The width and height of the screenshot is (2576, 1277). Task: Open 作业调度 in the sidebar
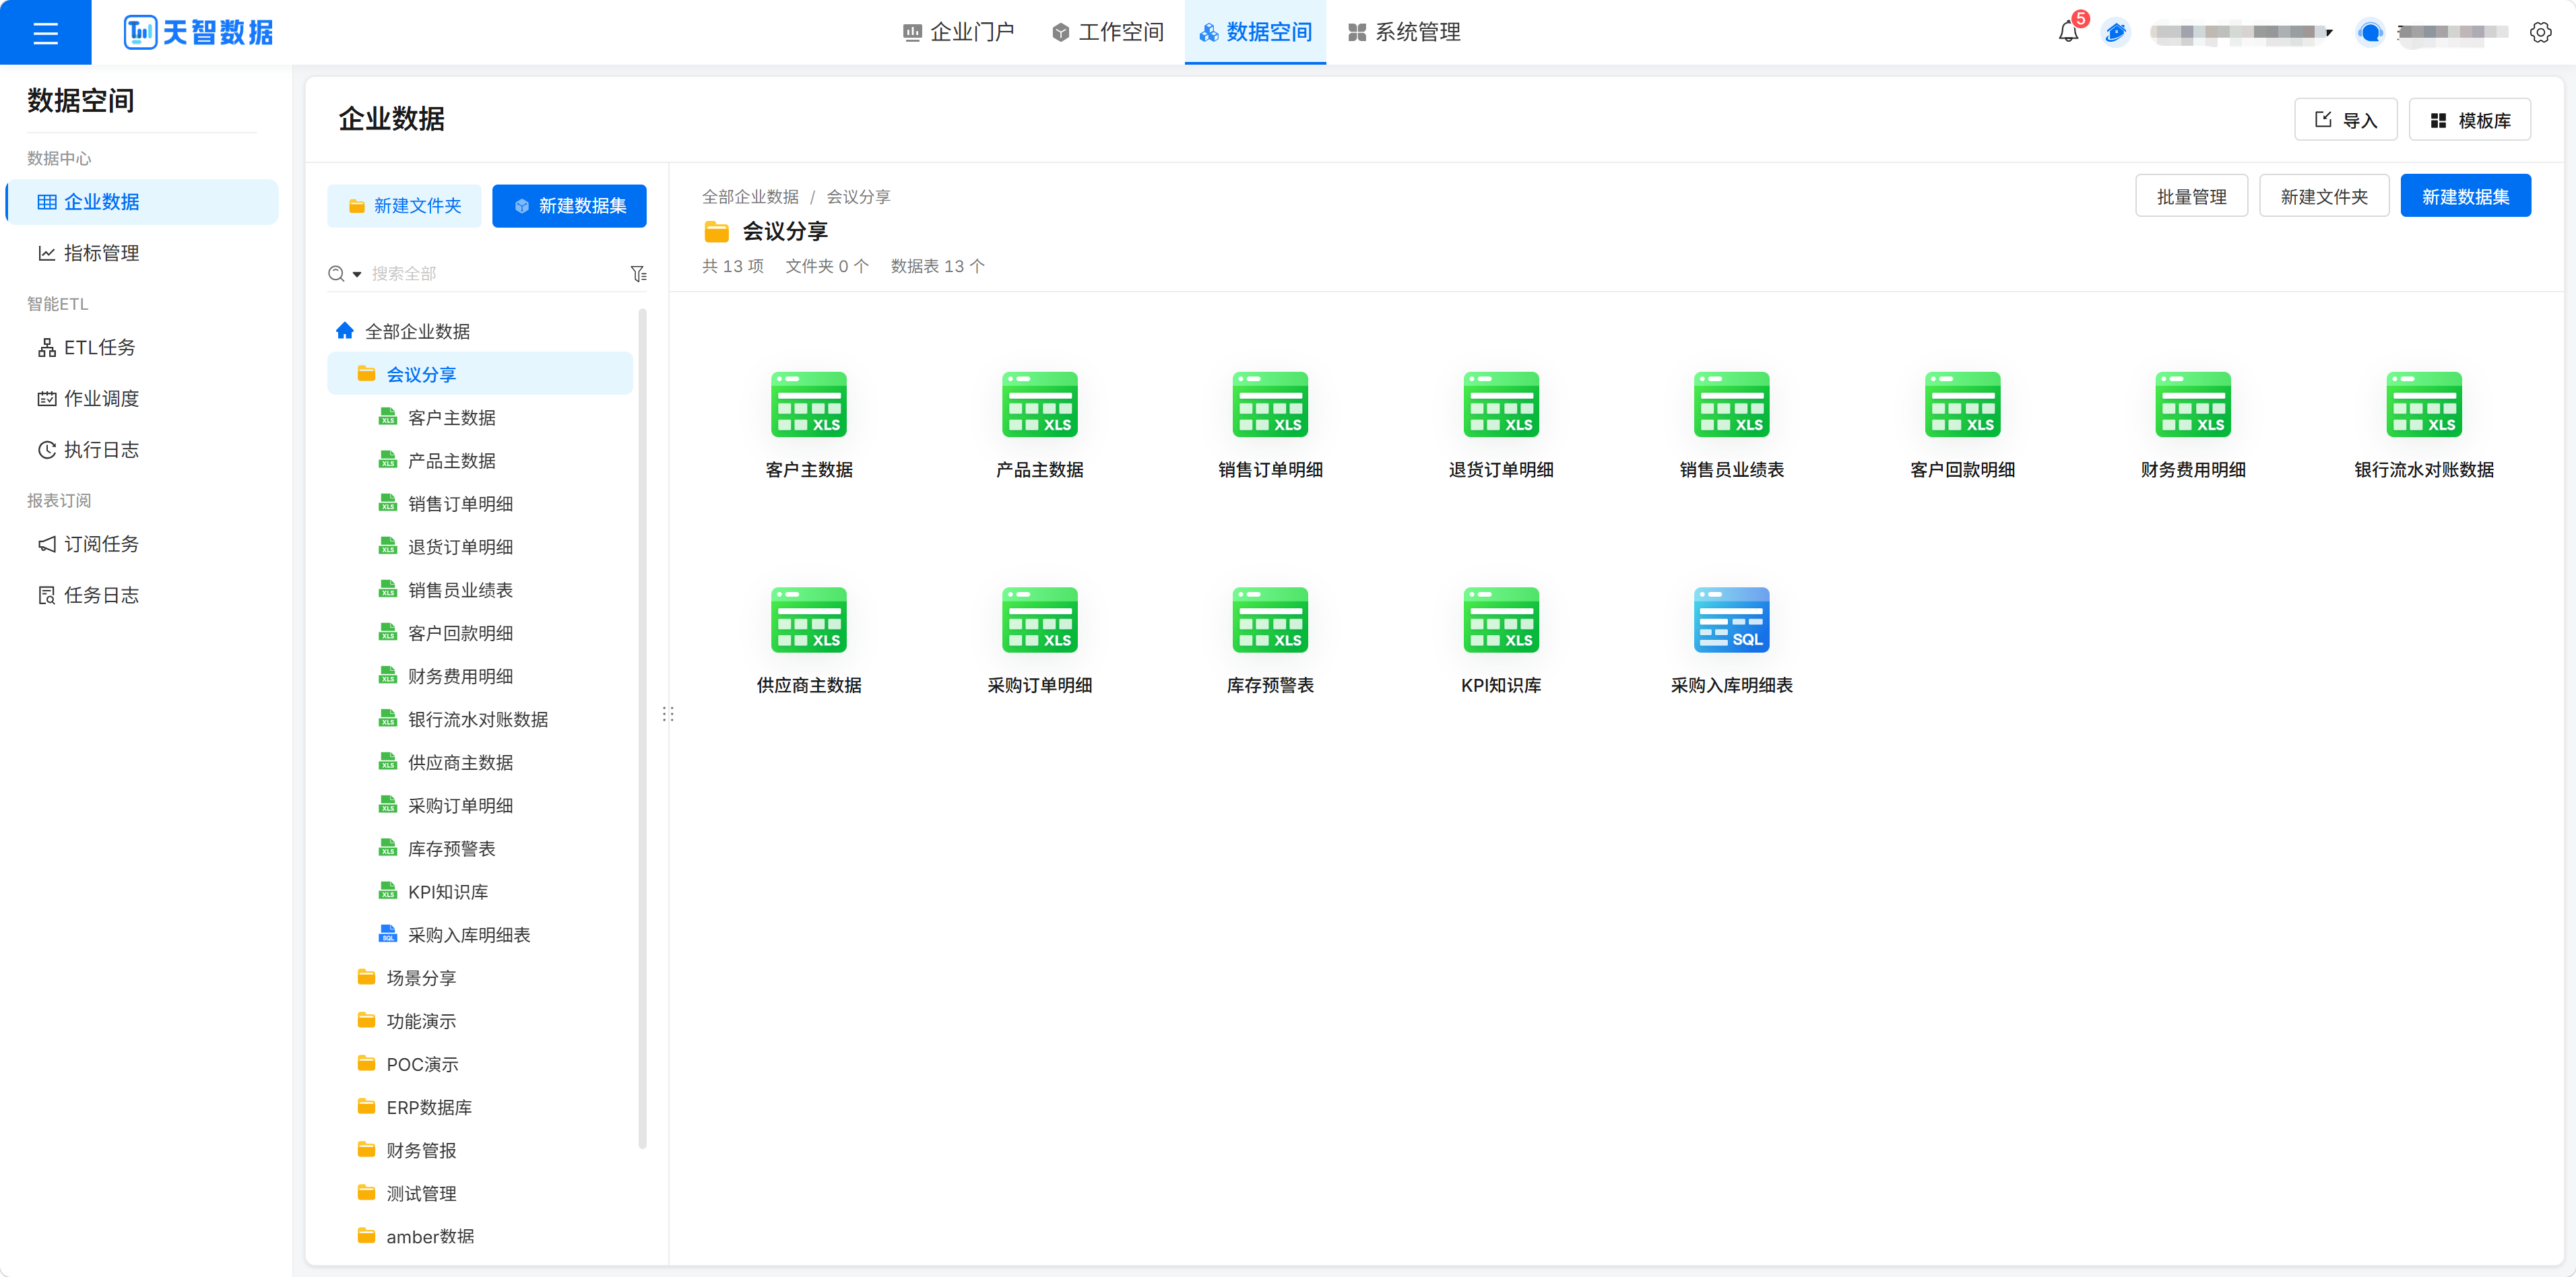point(143,398)
